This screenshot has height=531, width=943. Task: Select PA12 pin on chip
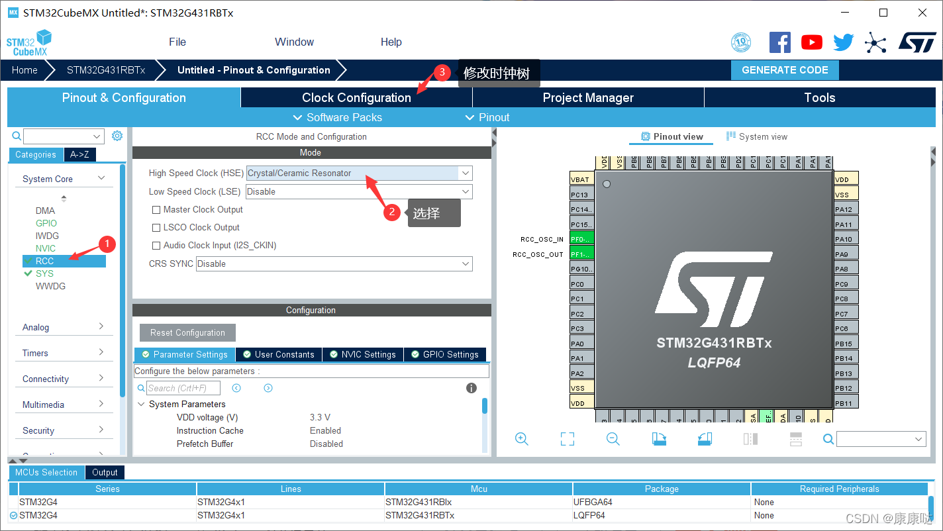846,209
